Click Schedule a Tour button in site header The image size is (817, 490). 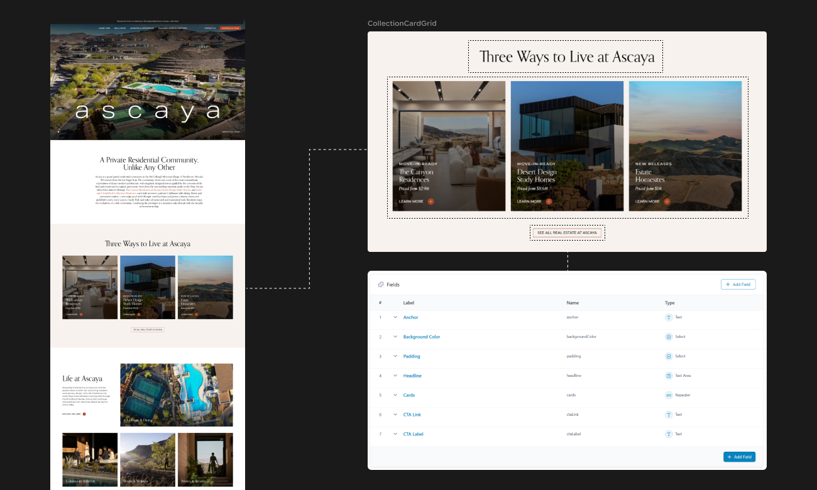pyautogui.click(x=231, y=28)
